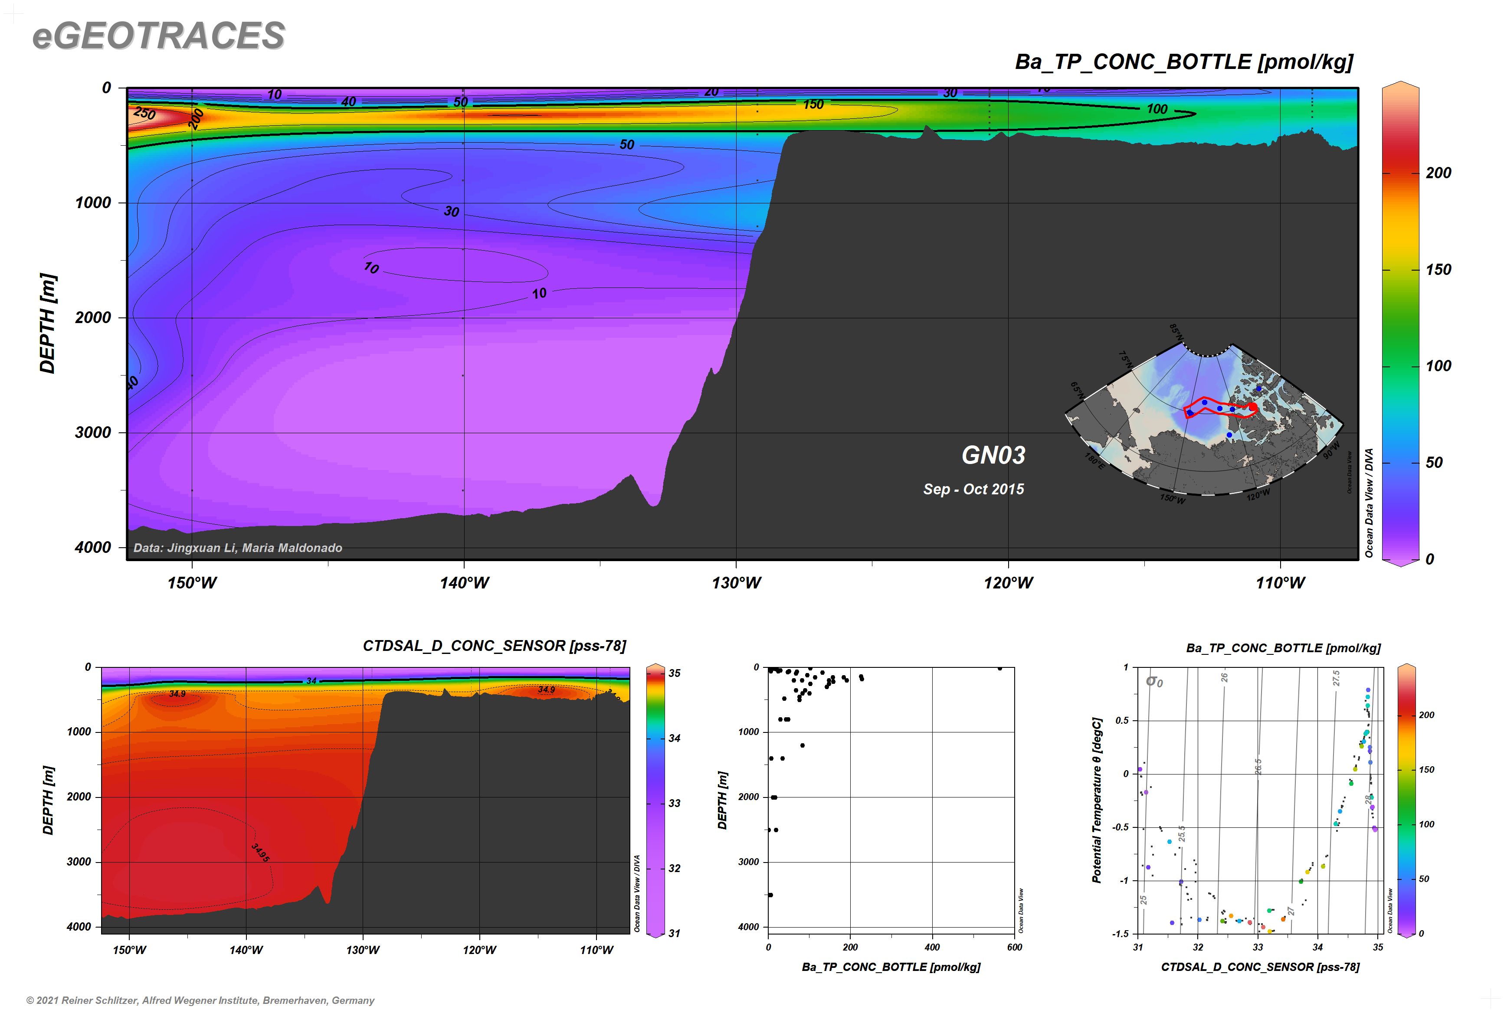Viewport: 1504px width, 1013px height.
Task: Click CTDSAL_D_CONC_SENSOR title above salinity section
Action: (495, 646)
